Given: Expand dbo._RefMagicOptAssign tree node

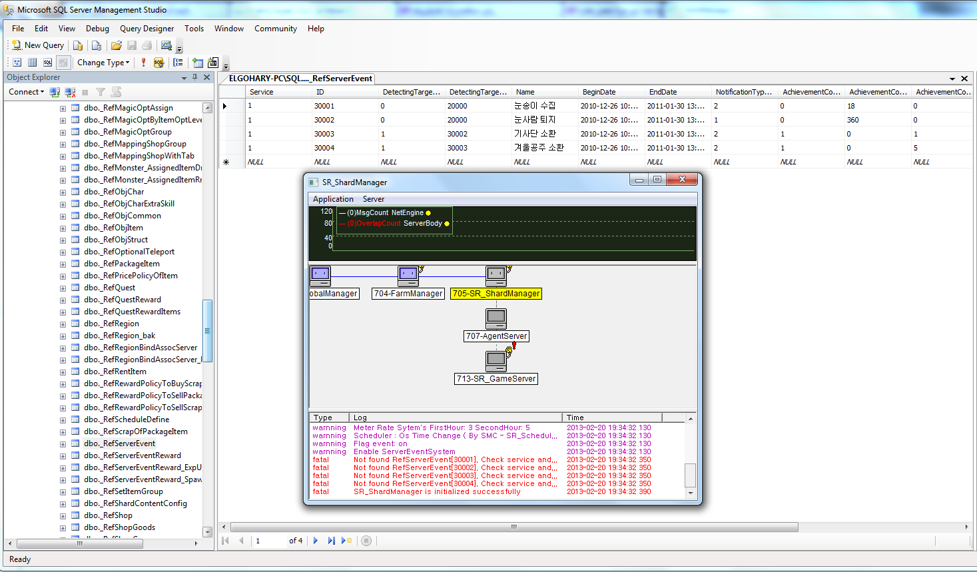Looking at the screenshot, I should (63, 108).
